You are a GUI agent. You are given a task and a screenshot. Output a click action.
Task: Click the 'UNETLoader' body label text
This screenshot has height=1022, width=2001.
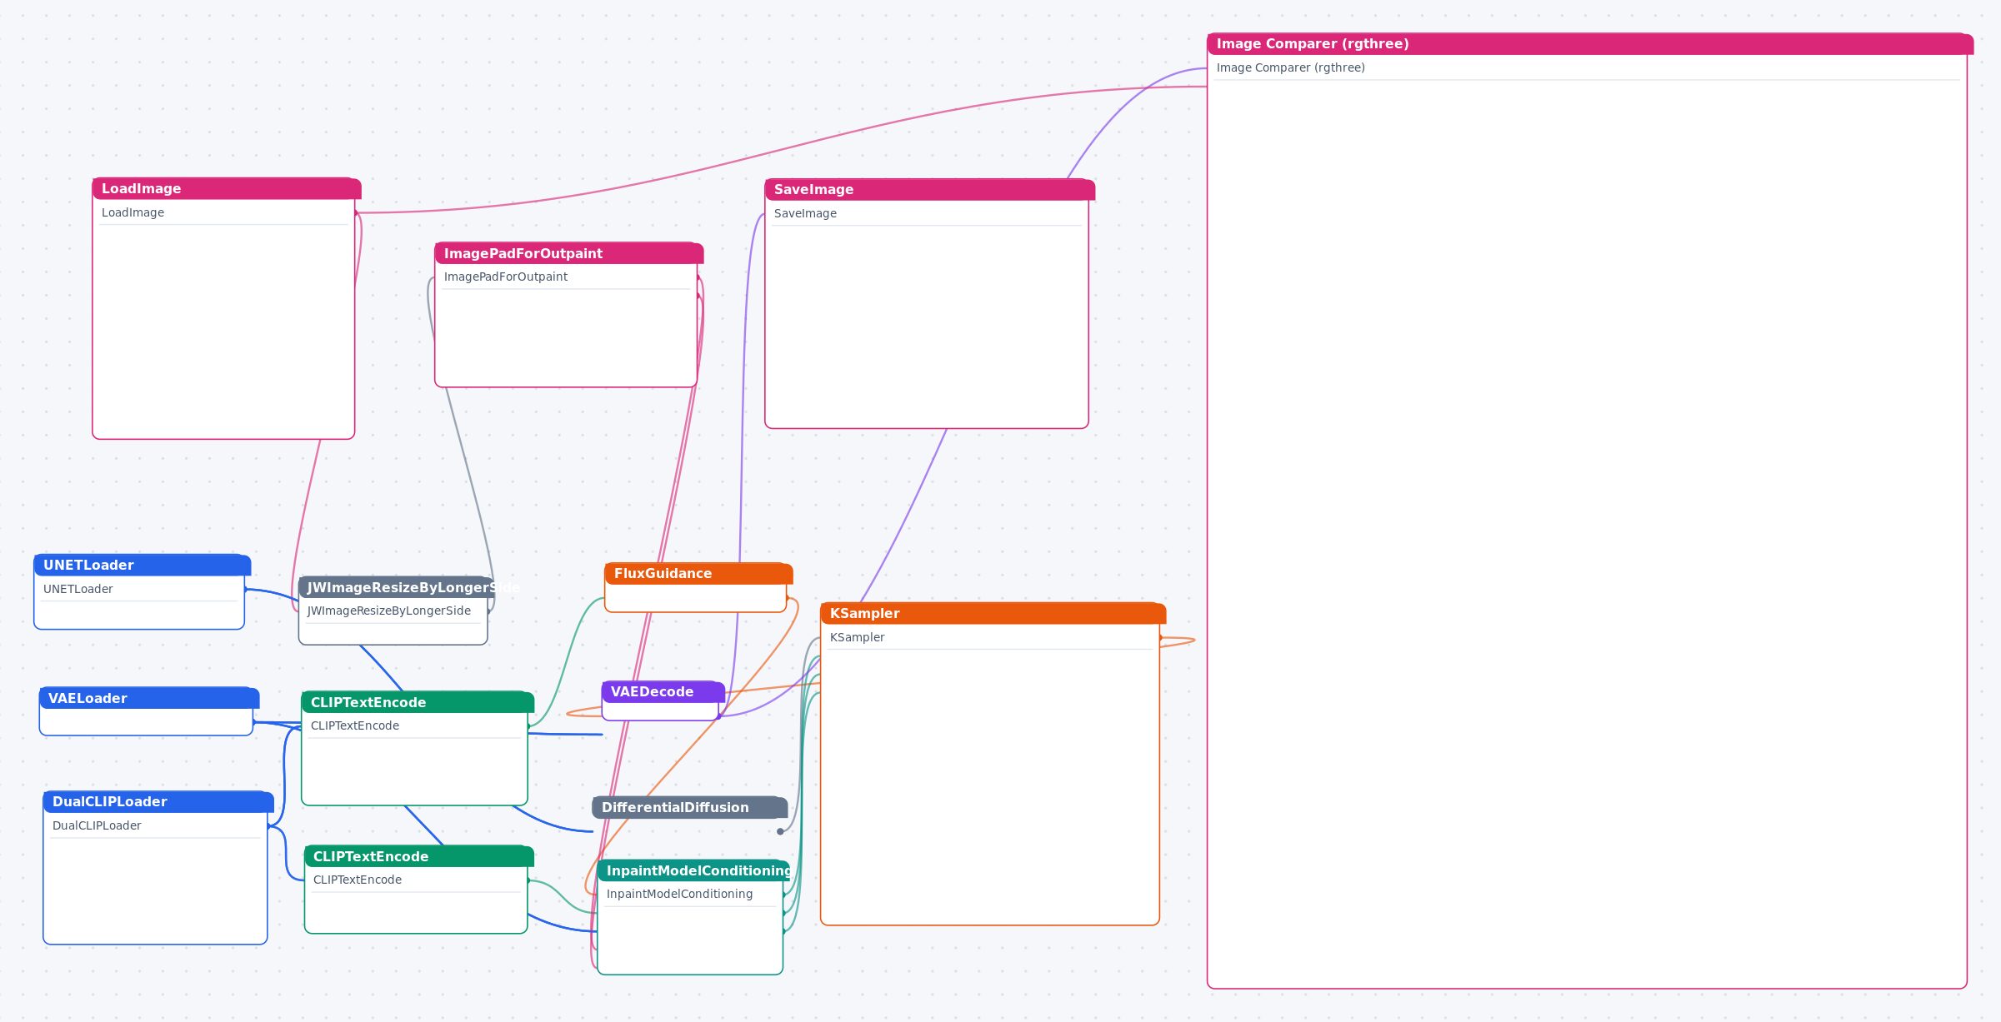(78, 589)
